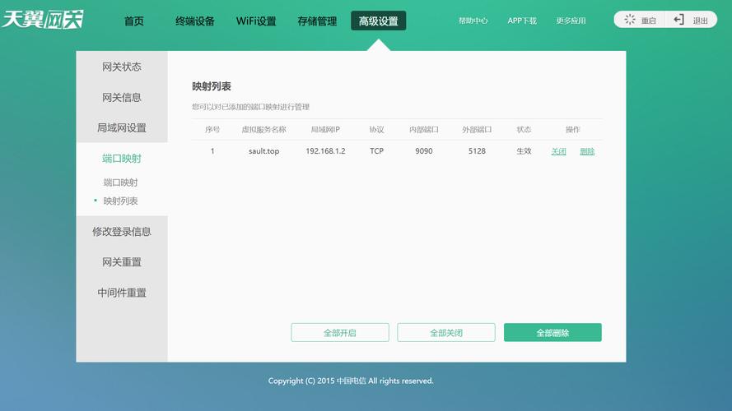
Task: Open 局域网设置 in sidebar
Action: coord(122,127)
